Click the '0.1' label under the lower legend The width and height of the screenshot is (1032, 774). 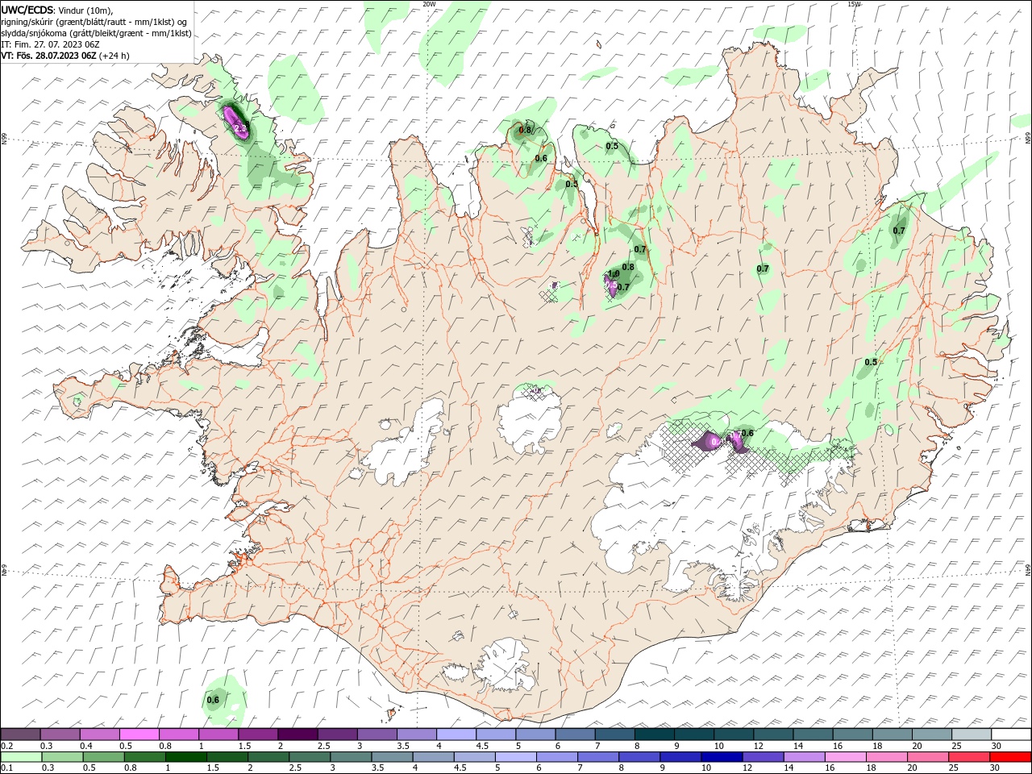point(6,768)
